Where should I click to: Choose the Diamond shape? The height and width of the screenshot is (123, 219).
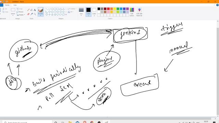coord(49,12)
